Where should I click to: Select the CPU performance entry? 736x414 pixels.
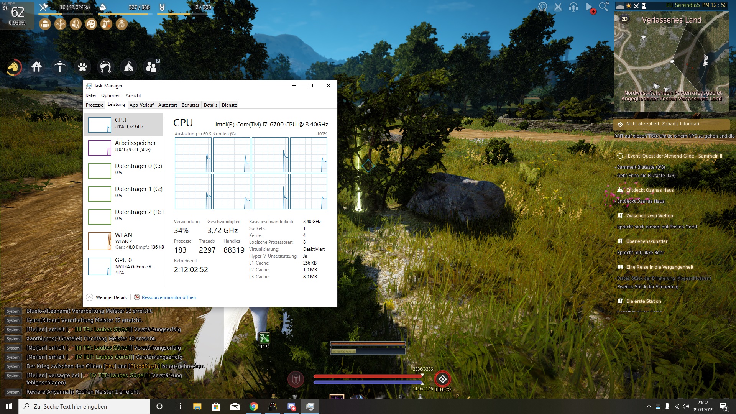pyautogui.click(x=123, y=125)
